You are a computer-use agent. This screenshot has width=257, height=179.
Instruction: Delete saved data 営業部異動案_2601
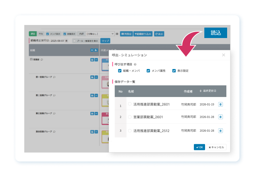point(220,117)
